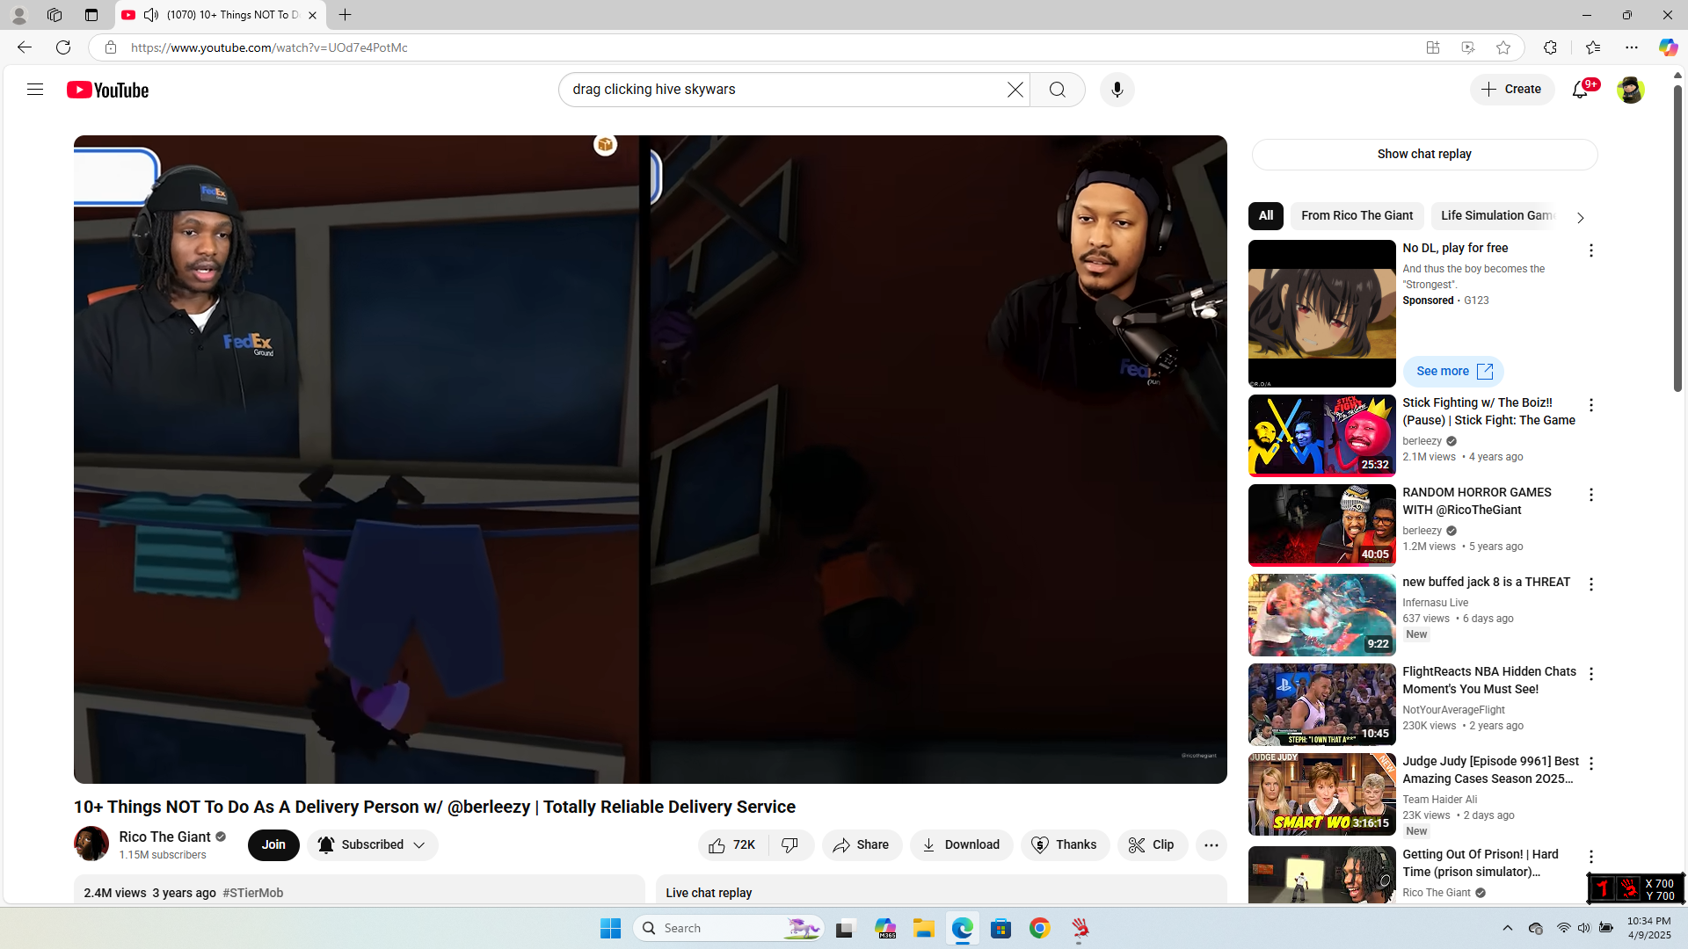Dislike the video with thumbs down
This screenshot has width=1688, height=949.
pos(790,845)
